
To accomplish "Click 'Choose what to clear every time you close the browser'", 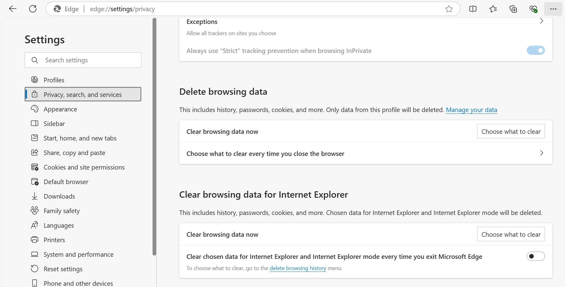I will point(265,153).
